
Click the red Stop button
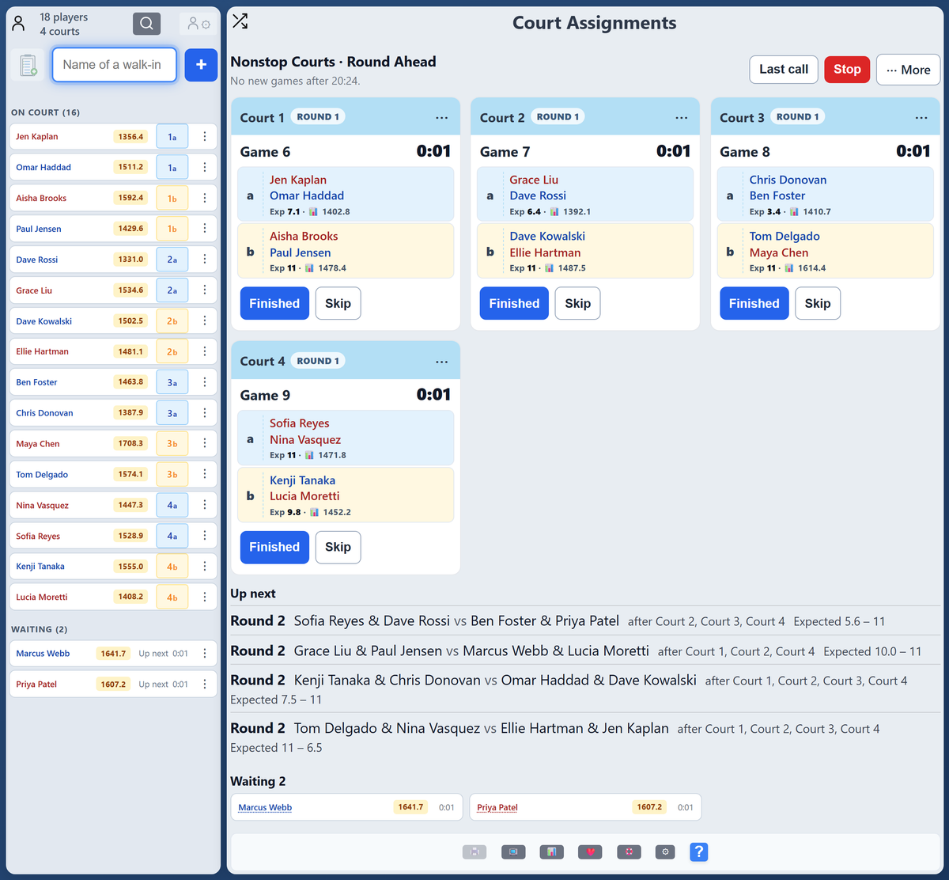[x=847, y=70]
